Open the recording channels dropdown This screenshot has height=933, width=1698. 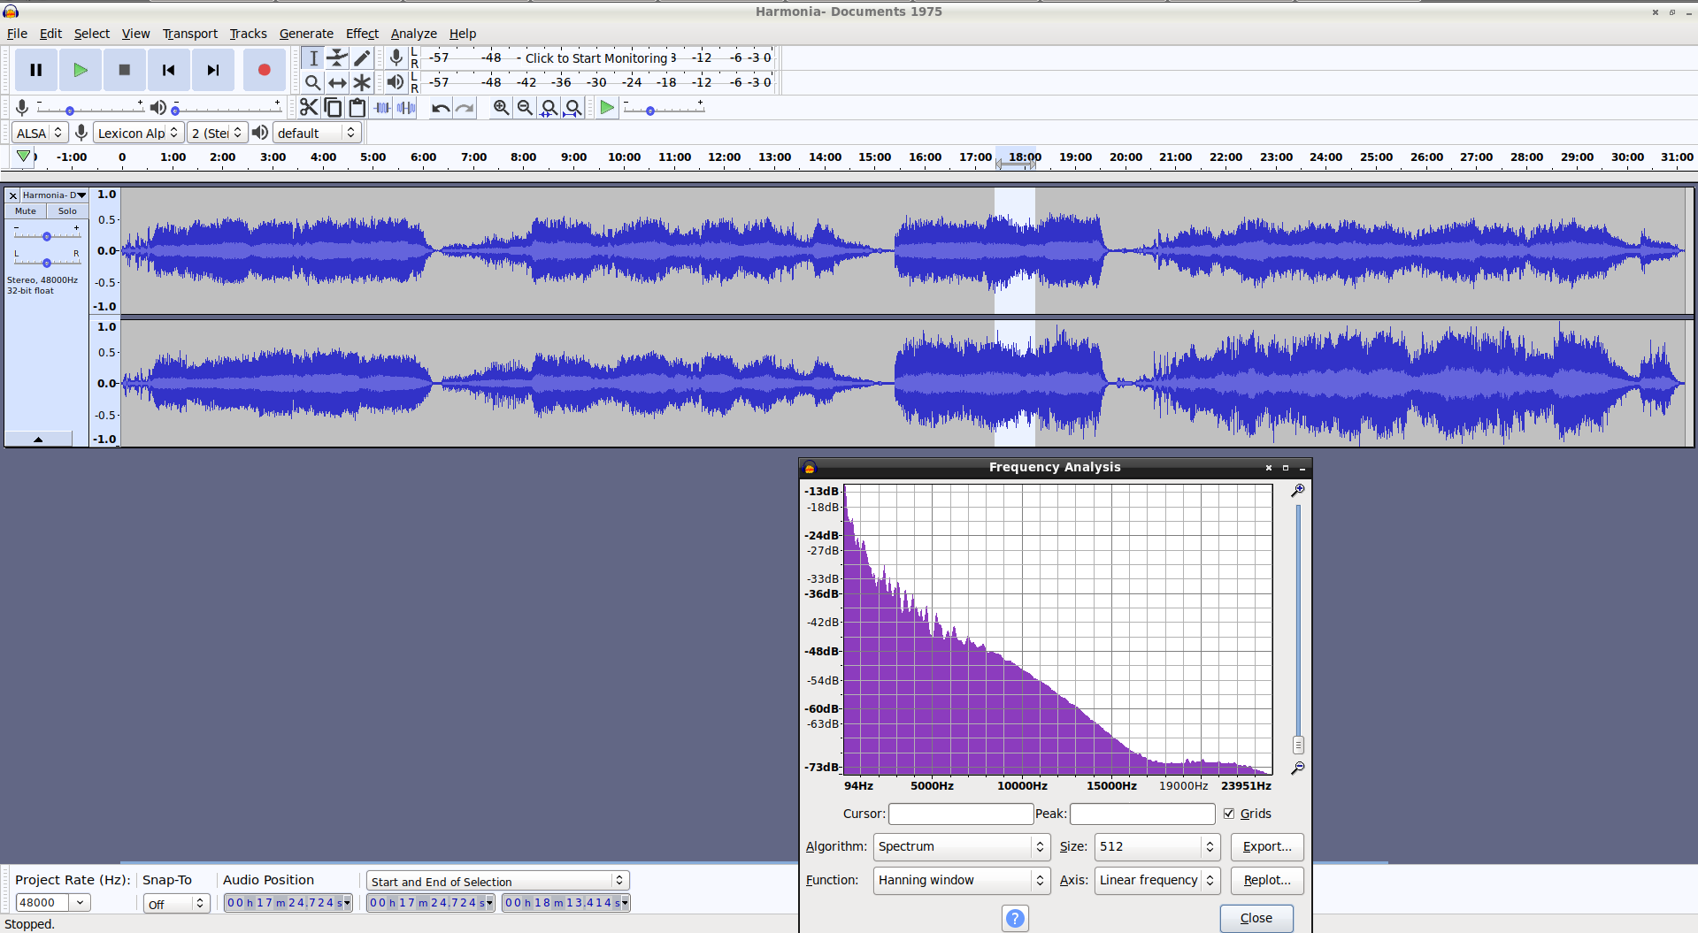(217, 133)
